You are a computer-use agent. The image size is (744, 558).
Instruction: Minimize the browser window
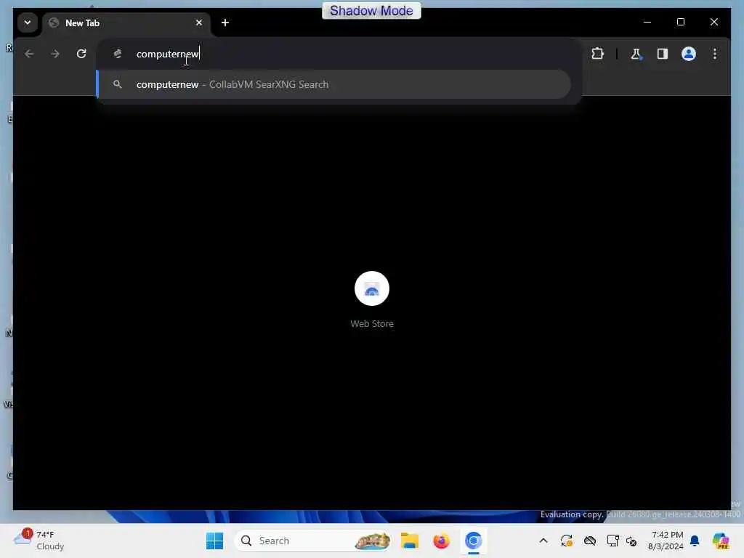pyautogui.click(x=647, y=23)
